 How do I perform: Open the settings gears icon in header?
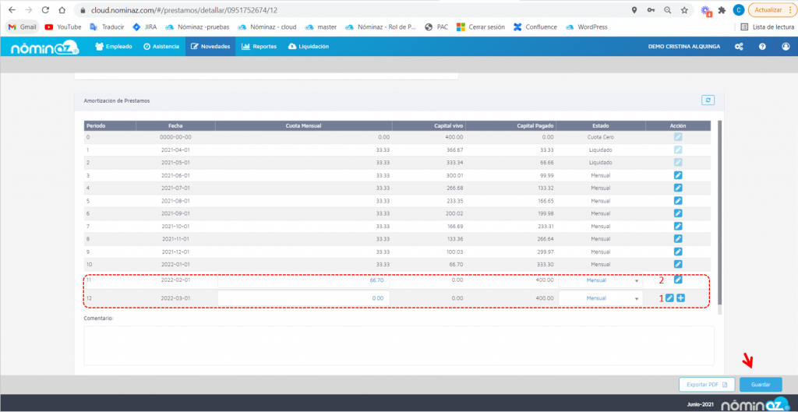point(739,46)
